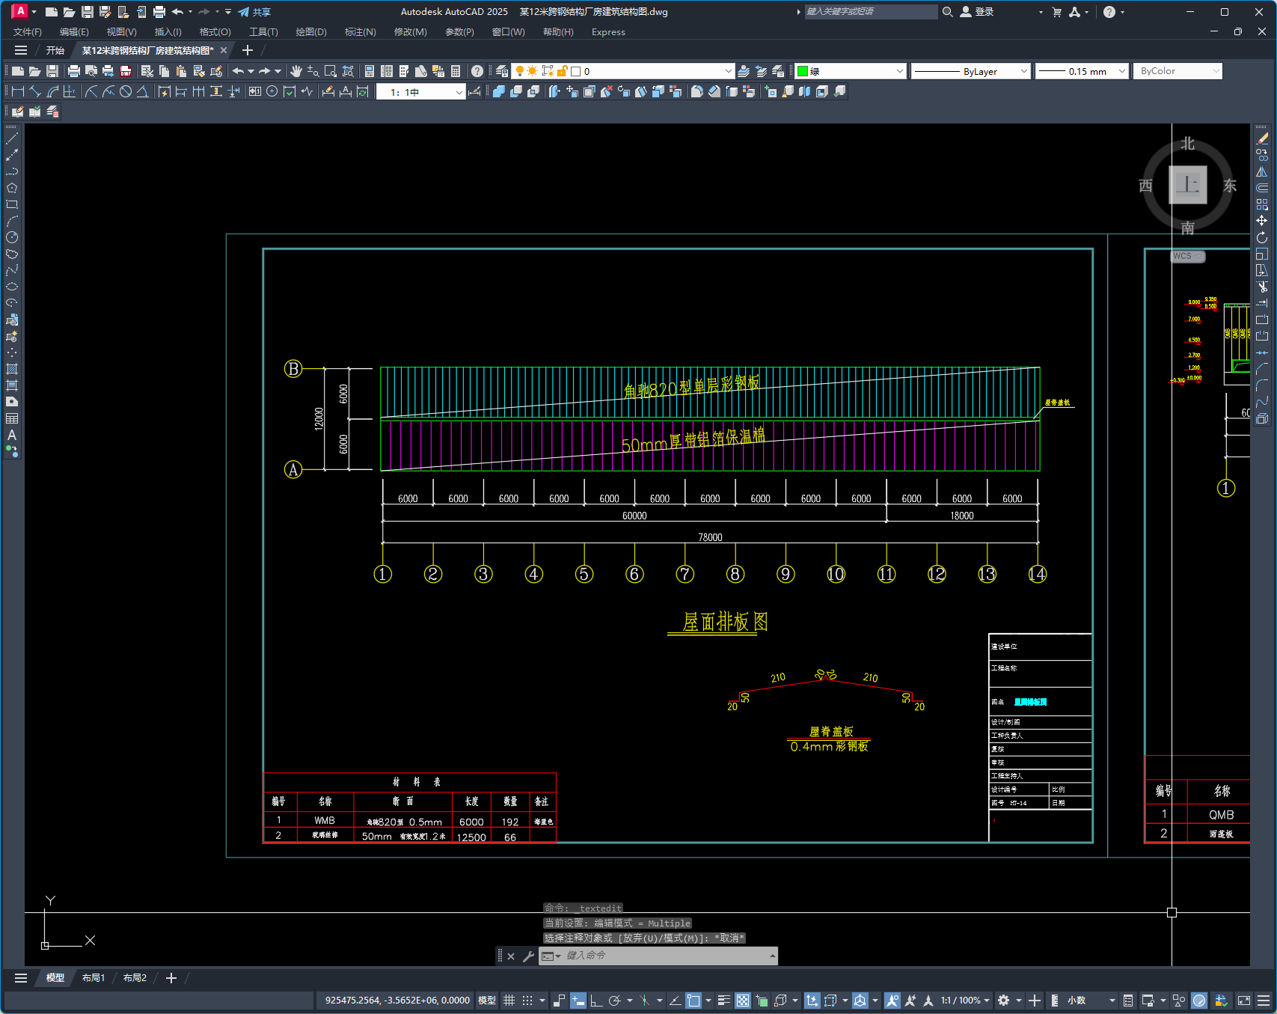Select the Polygon drawing tool
The image size is (1277, 1014).
pos(12,188)
